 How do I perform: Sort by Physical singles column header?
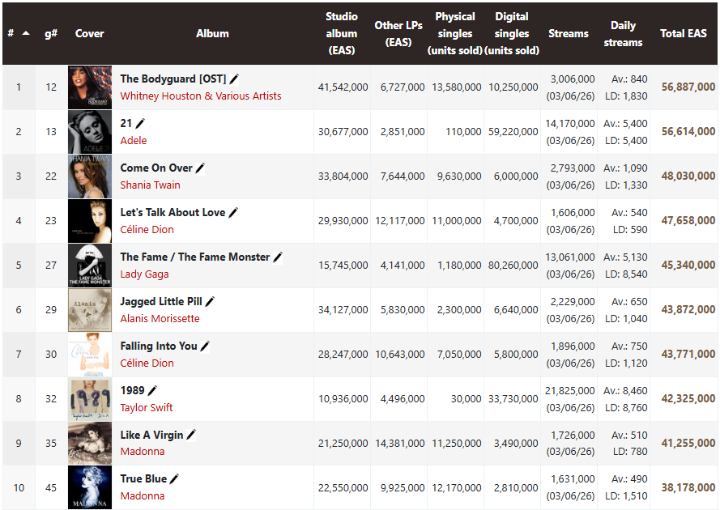coord(454,33)
